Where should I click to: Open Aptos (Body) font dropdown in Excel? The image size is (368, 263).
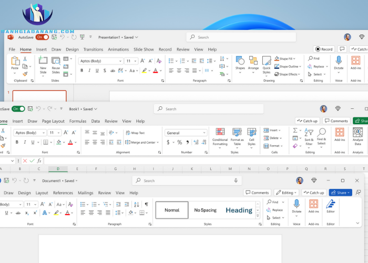click(x=44, y=133)
